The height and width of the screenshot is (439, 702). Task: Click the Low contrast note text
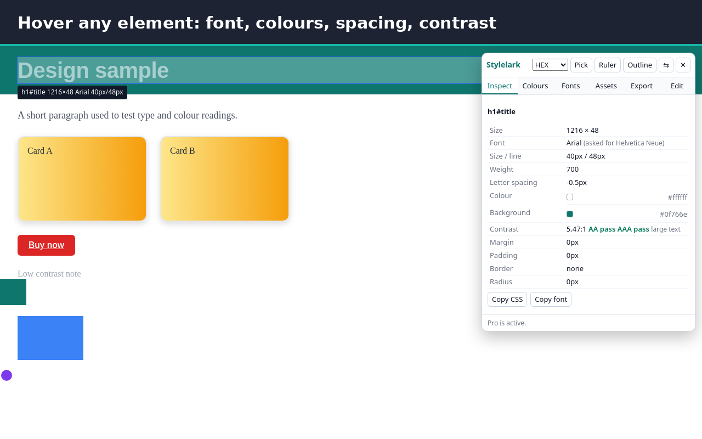coord(49,273)
